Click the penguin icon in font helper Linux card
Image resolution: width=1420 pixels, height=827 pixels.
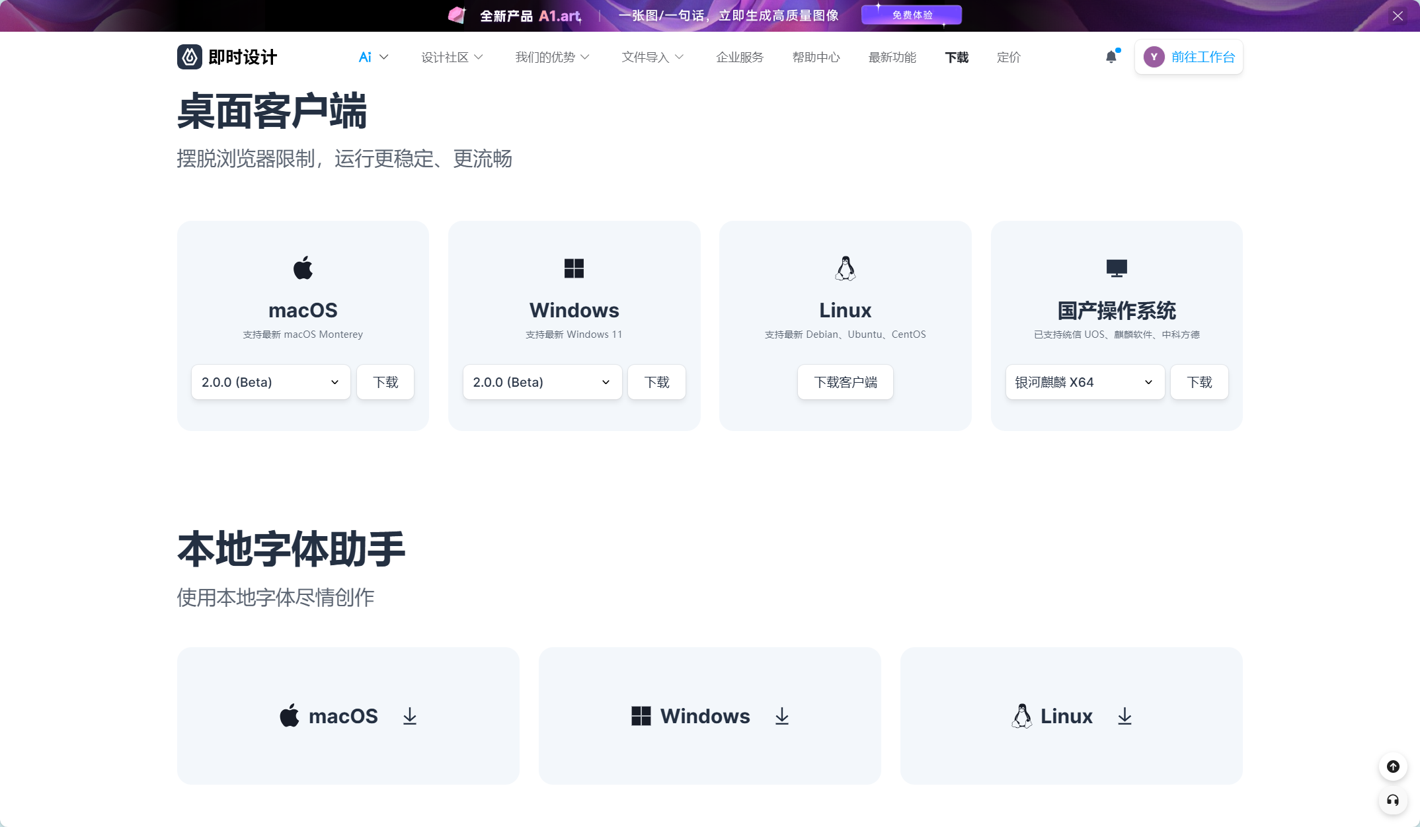click(x=1021, y=715)
